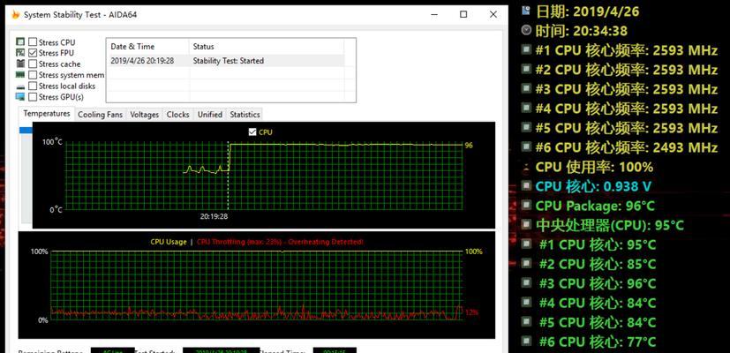Click the CPU chip icon beside Stress CPU

pos(20,41)
